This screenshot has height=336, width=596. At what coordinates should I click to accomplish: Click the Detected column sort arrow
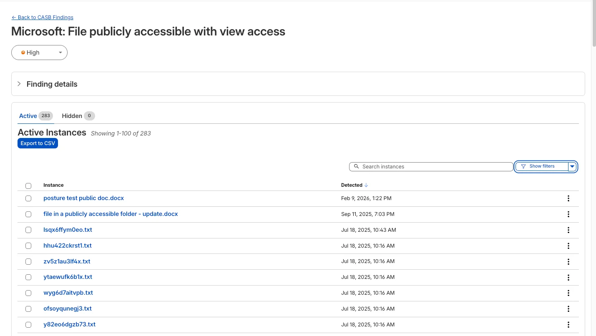tap(366, 185)
